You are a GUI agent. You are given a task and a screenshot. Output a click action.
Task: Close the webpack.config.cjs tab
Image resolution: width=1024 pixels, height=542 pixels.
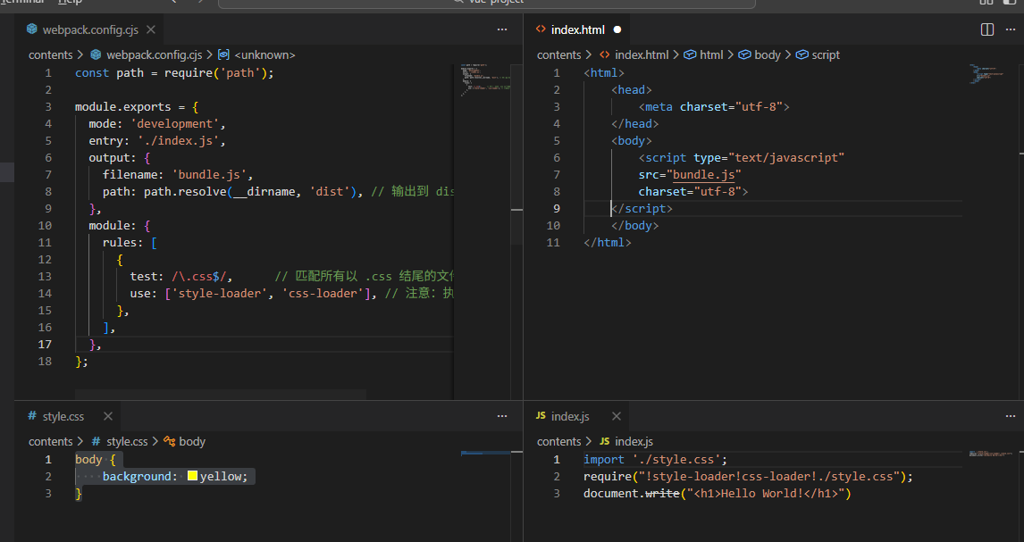[151, 29]
